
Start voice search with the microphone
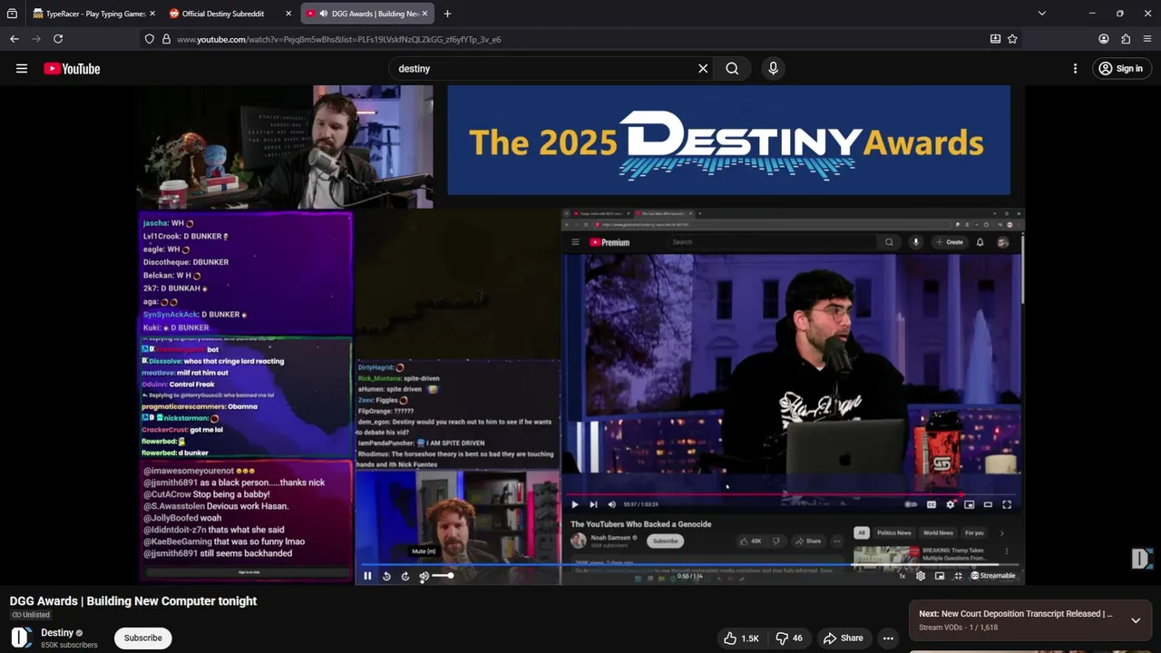(x=773, y=69)
